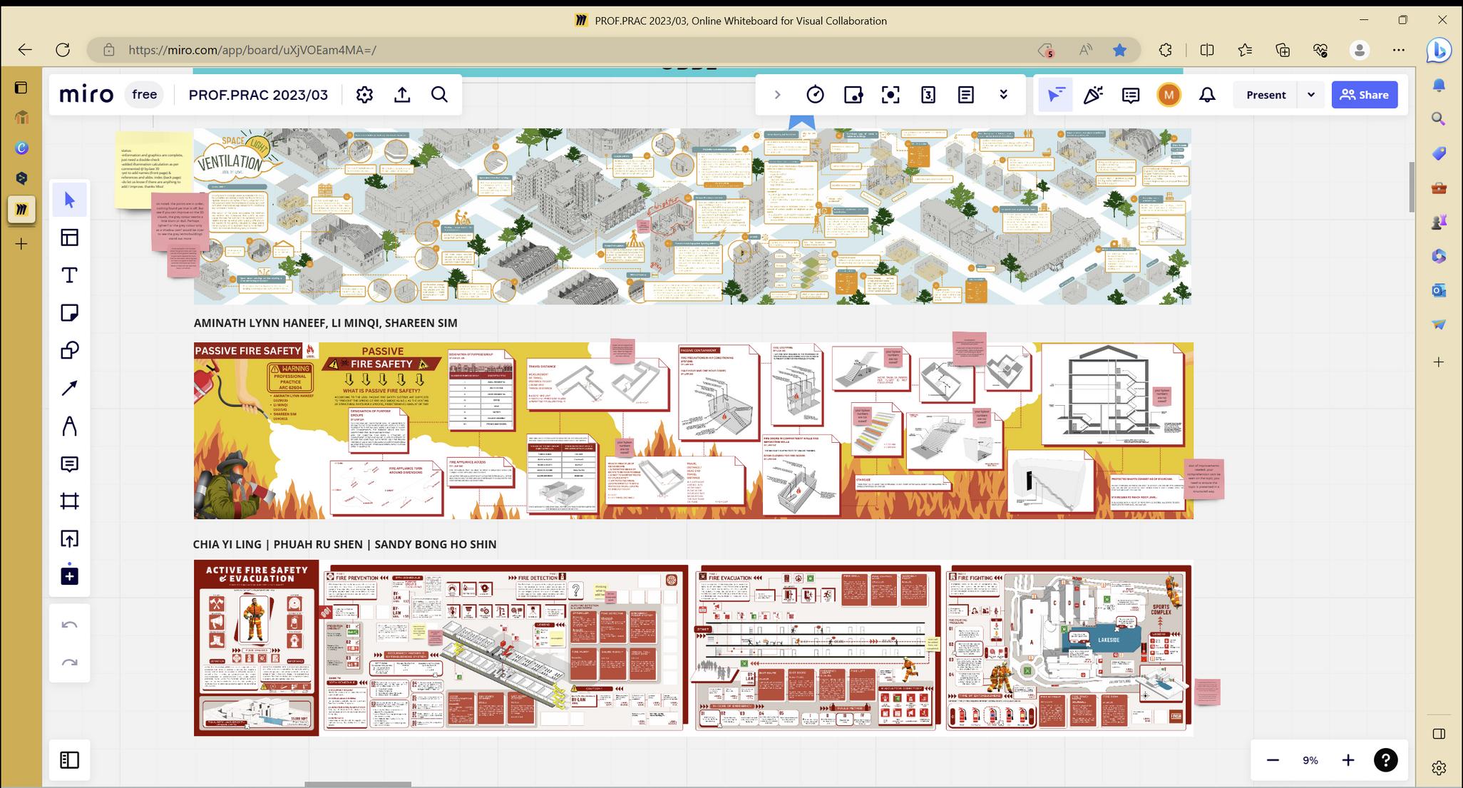
Task: Expand the Present options dropdown arrow
Action: pyautogui.click(x=1310, y=95)
